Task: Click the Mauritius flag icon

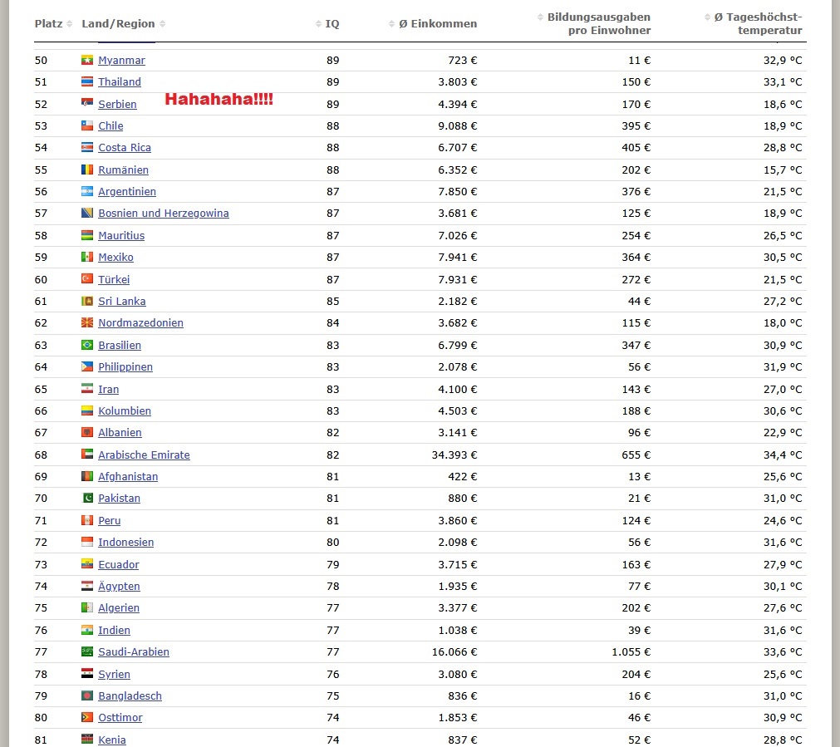Action: coord(86,235)
